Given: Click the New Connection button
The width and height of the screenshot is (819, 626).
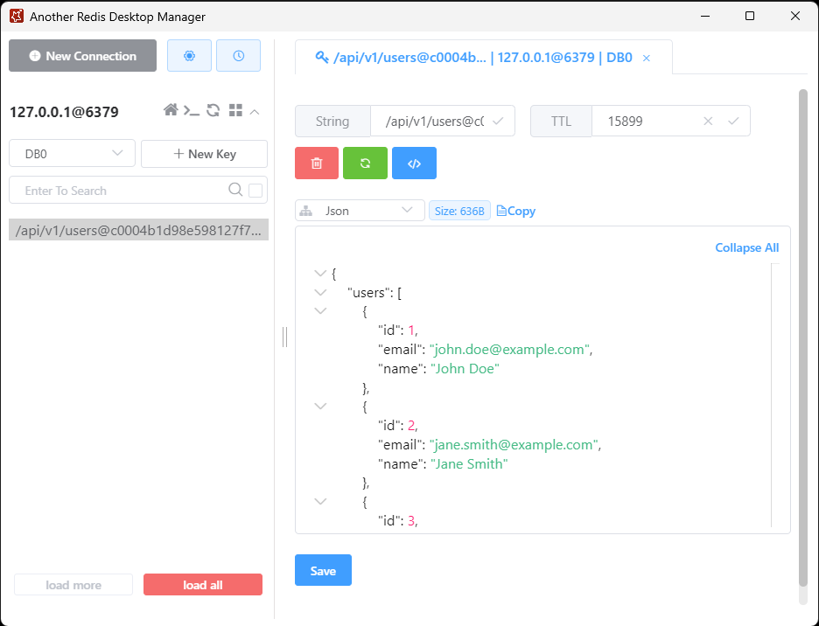Looking at the screenshot, I should click(x=82, y=55).
